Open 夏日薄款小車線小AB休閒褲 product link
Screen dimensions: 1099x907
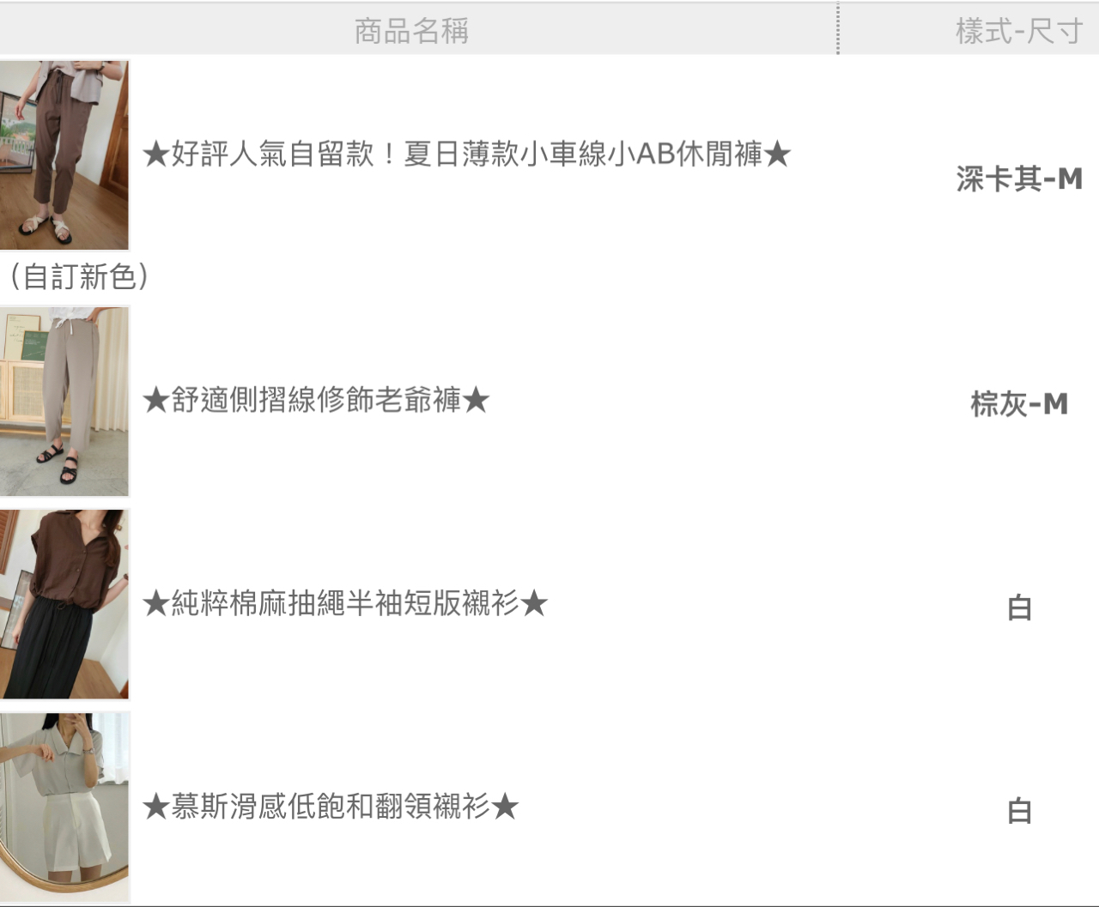pos(466,154)
